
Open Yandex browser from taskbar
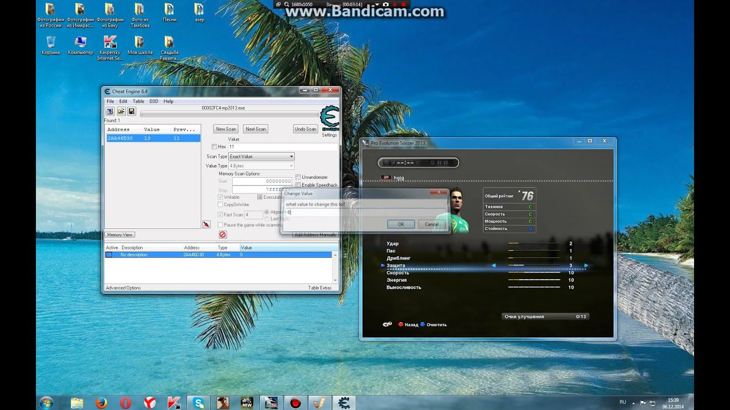[x=149, y=403]
